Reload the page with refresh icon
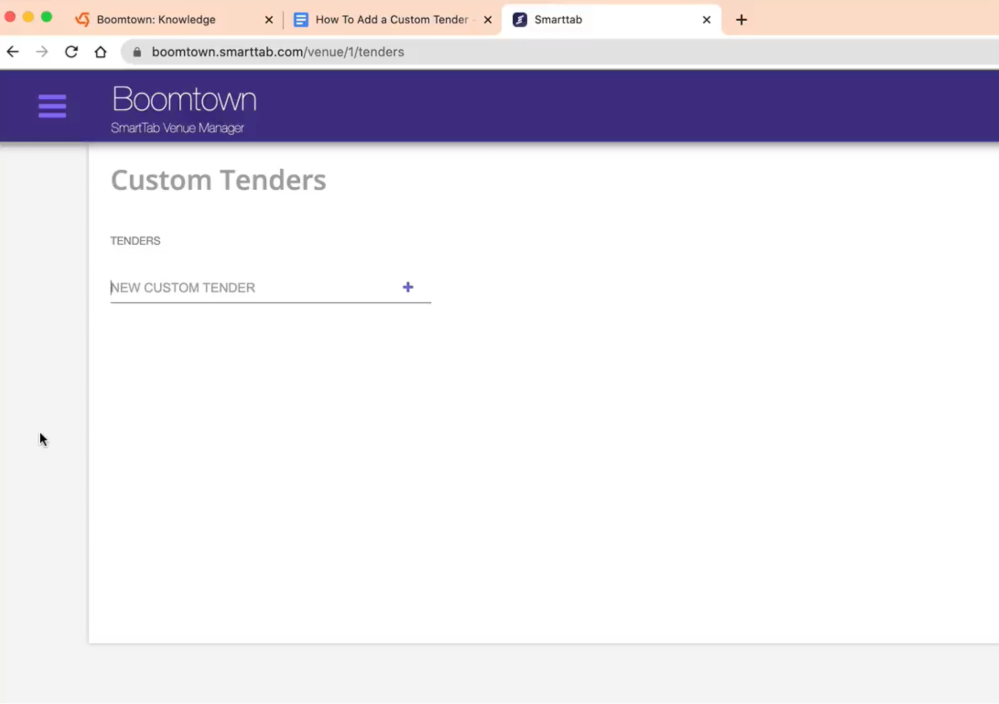999x704 pixels. 71,51
